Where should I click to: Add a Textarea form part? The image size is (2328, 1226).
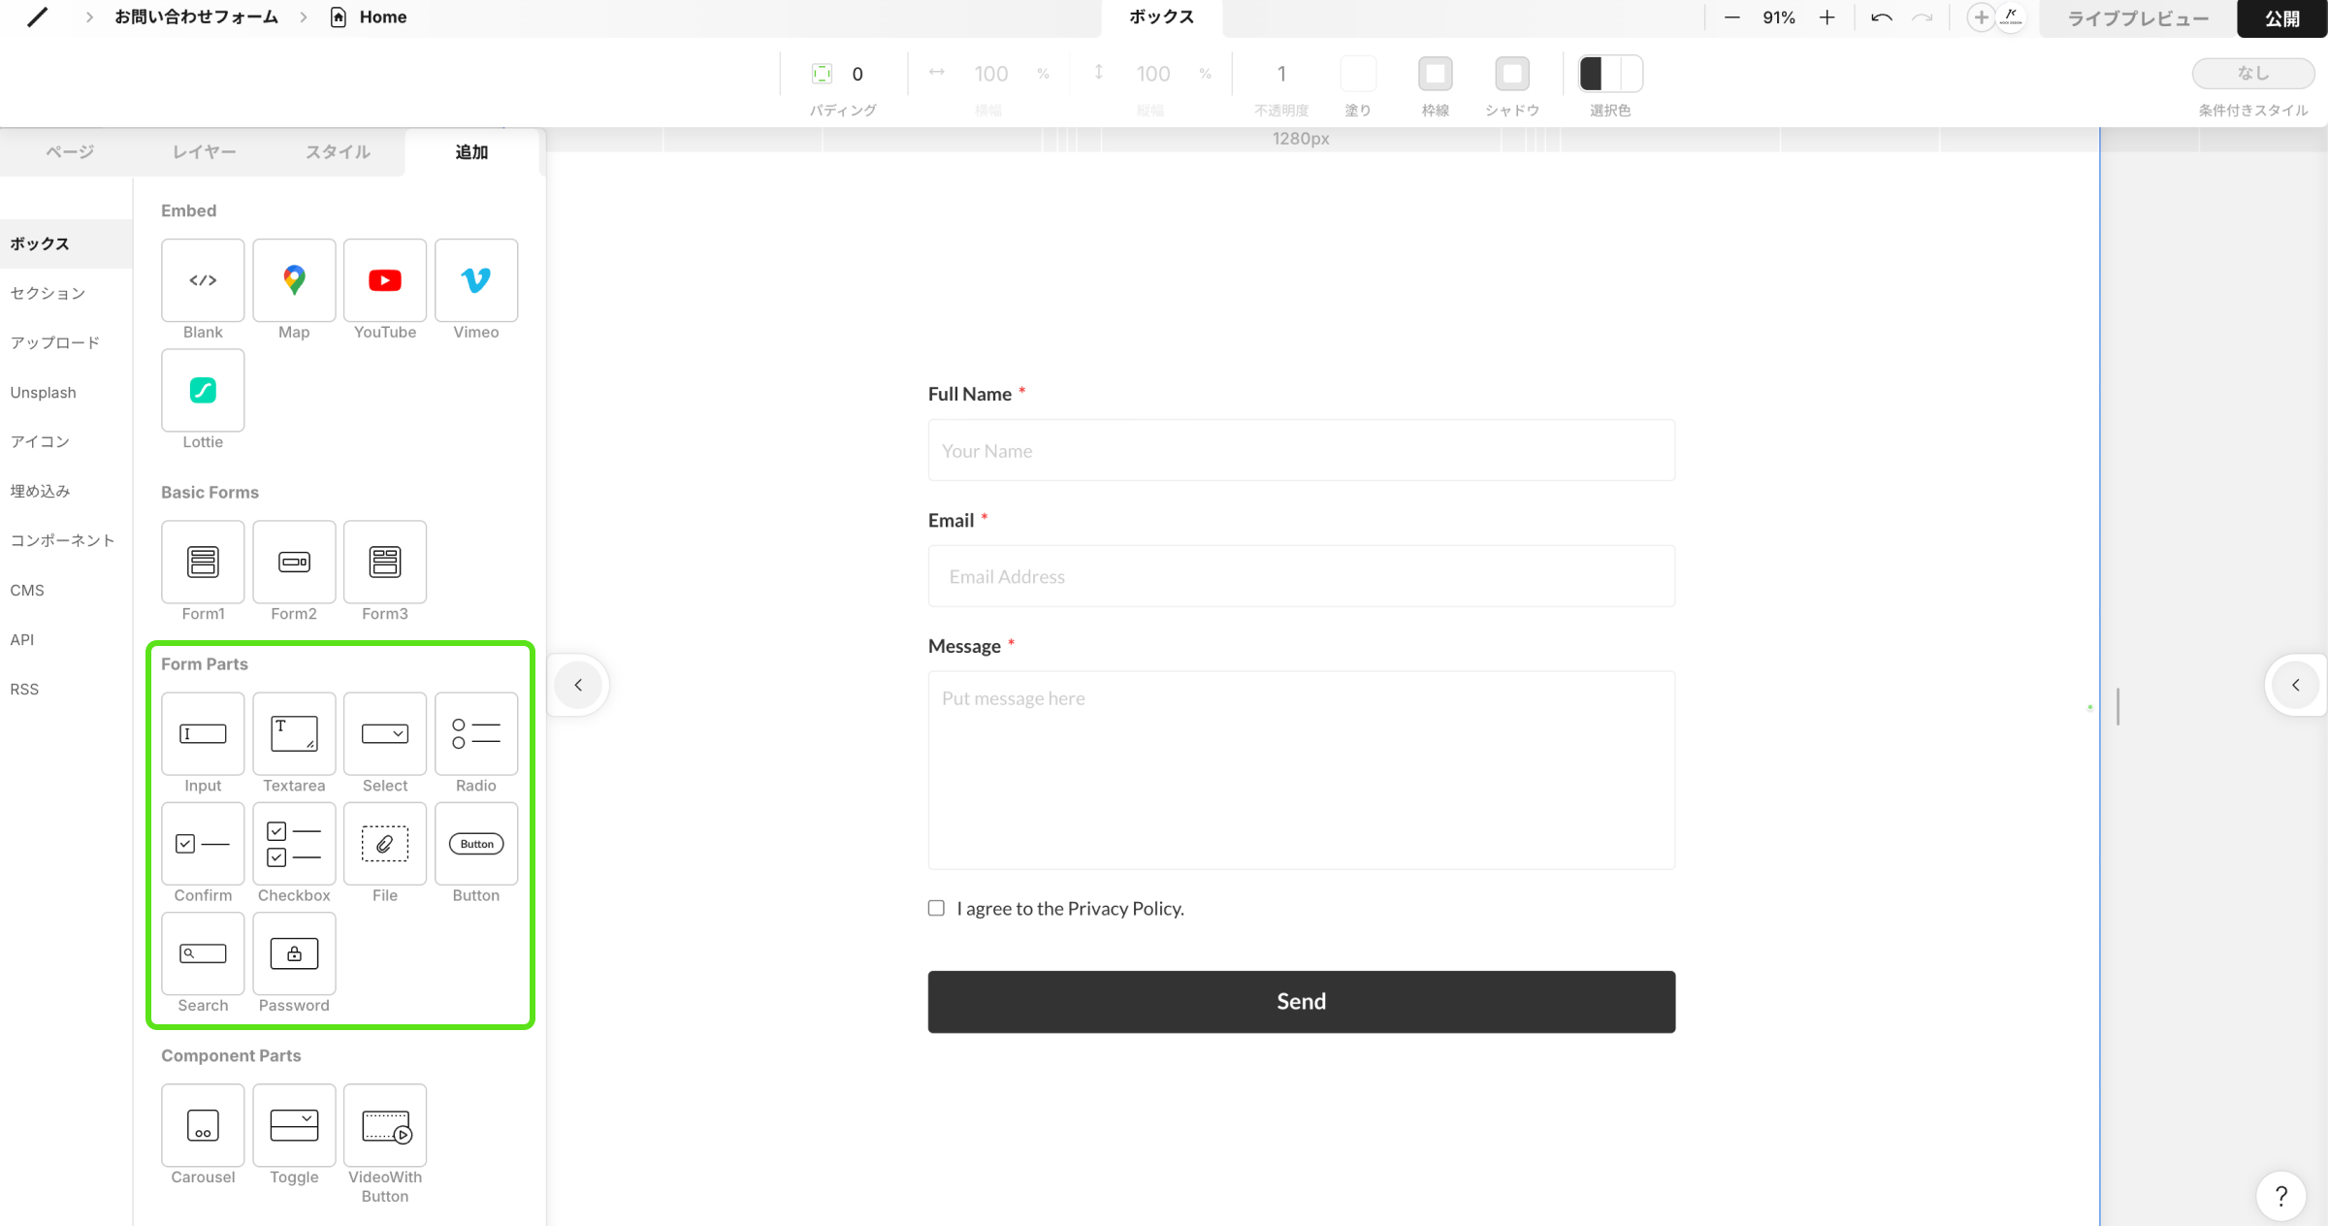click(x=294, y=733)
